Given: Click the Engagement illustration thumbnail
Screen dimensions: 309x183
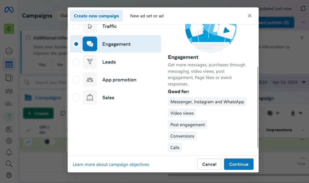Looking at the screenshot, I should (x=211, y=38).
